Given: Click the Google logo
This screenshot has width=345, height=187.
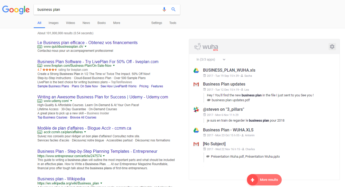Looking at the screenshot, I should (16, 10).
